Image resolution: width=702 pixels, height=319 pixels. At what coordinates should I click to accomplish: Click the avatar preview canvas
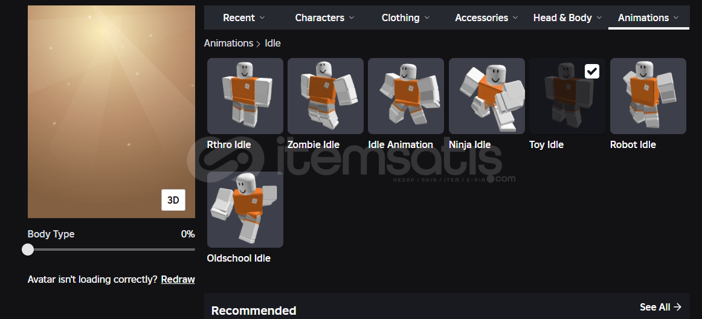(x=112, y=112)
